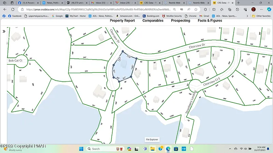
Task: Click the browser Back arrow
Action: pyautogui.click(x=4, y=10)
